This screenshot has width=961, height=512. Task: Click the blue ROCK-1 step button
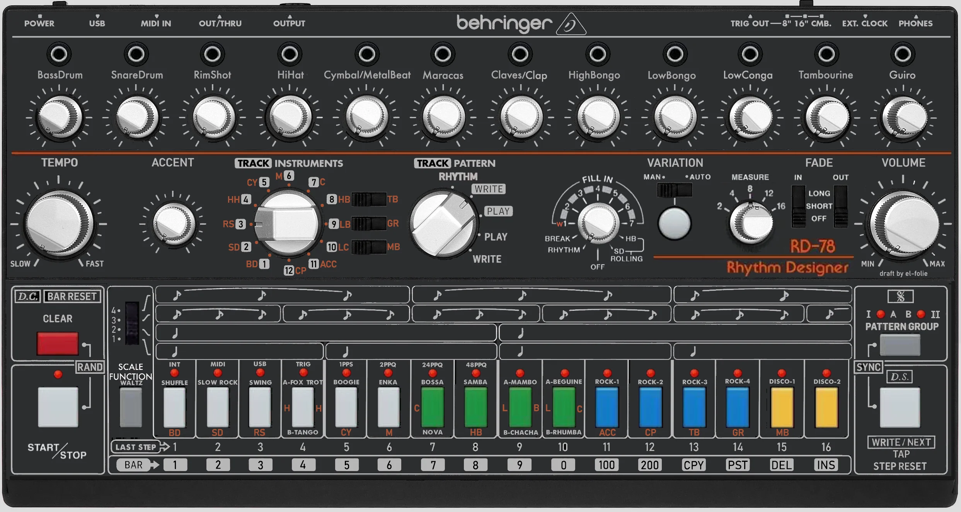pyautogui.click(x=607, y=407)
